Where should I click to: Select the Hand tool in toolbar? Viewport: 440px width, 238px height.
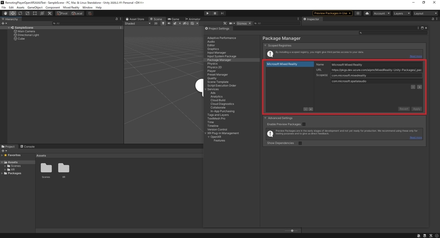[5, 13]
